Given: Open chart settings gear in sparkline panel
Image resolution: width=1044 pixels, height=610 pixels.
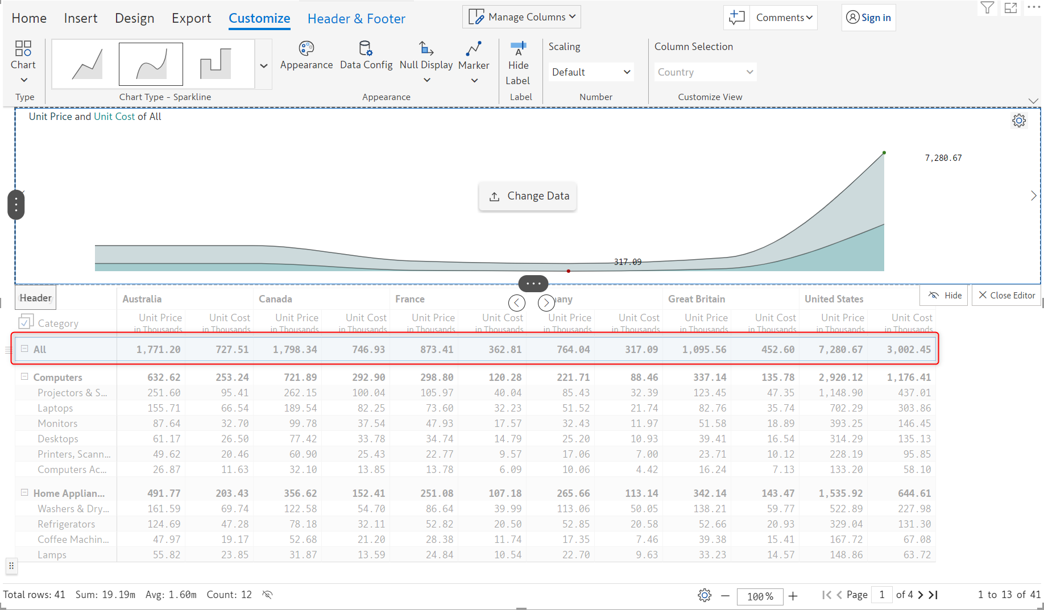Looking at the screenshot, I should pyautogui.click(x=1018, y=121).
